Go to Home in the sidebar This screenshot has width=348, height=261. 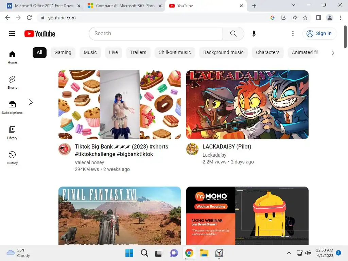[x=12, y=57]
